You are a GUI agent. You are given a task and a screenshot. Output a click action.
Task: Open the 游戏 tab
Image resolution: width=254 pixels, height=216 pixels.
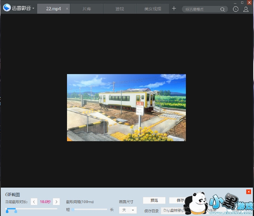pos(120,9)
